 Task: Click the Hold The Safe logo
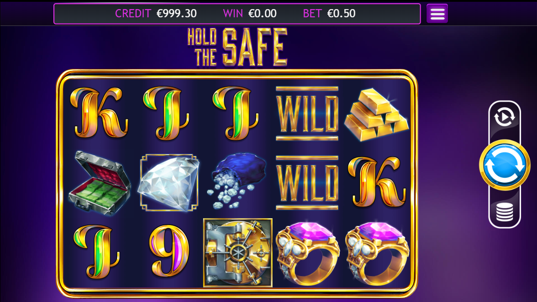click(x=237, y=47)
